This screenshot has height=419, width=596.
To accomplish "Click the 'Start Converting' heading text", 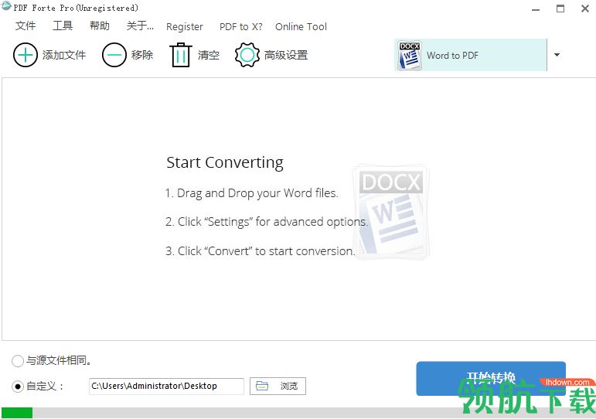I will click(225, 163).
